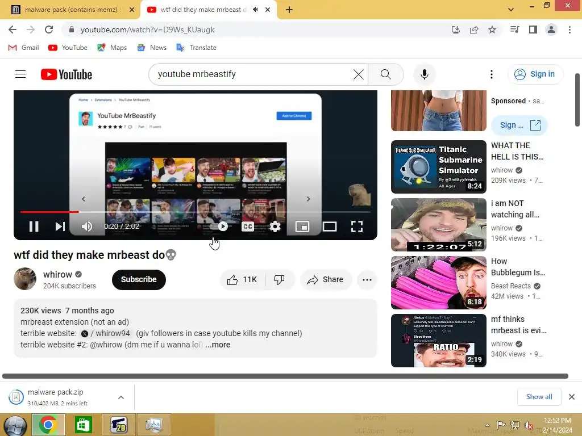
Task: Open the Windows Start button
Action: click(x=15, y=425)
